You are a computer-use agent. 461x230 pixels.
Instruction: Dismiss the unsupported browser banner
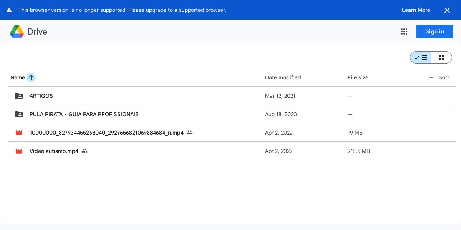pyautogui.click(x=447, y=10)
